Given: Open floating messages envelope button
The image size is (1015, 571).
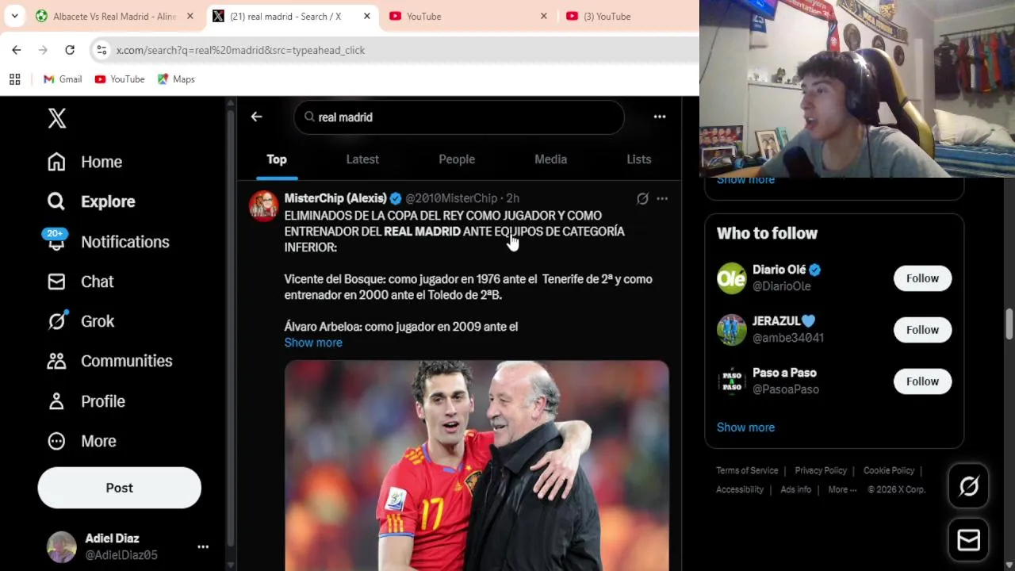Looking at the screenshot, I should click(969, 541).
